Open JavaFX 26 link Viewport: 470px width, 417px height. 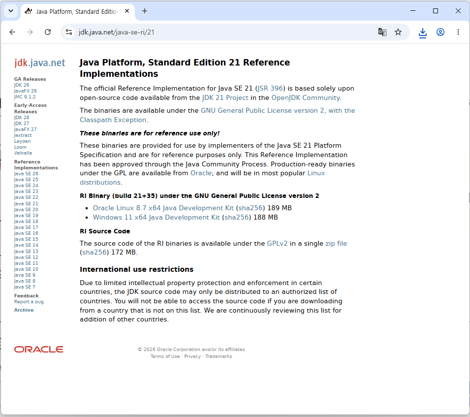coord(26,91)
